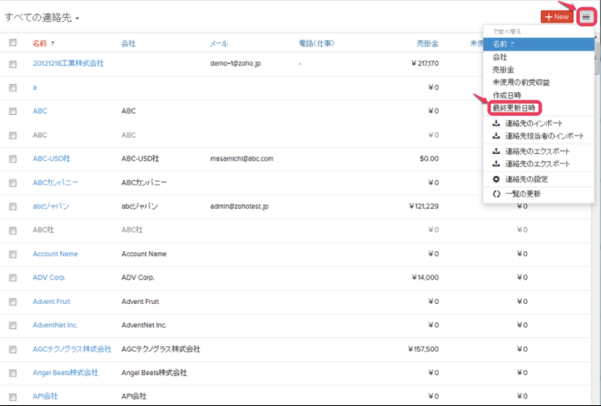Screen dimensions: 601x406
Task: Open the hamburger menu icon
Action: click(586, 16)
